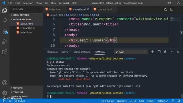Click the errors and warnings status indicator
183x103 pixels.
click(x=20, y=101)
